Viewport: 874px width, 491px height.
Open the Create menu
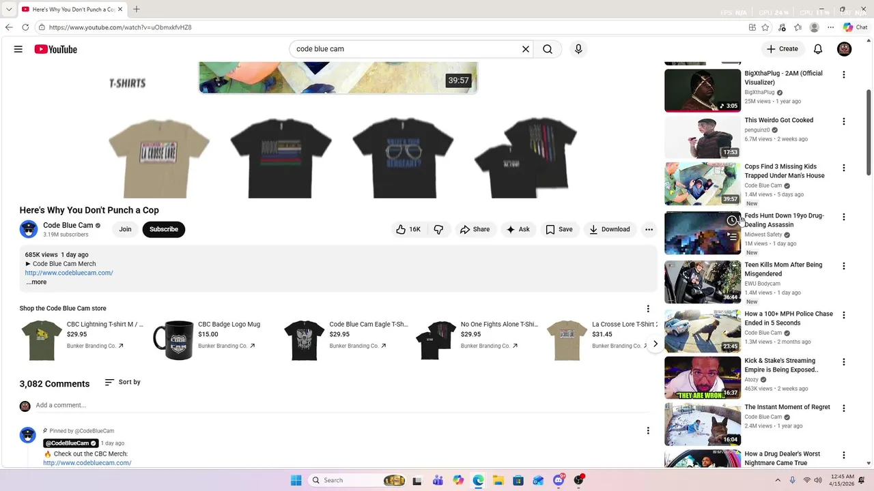[783, 49]
